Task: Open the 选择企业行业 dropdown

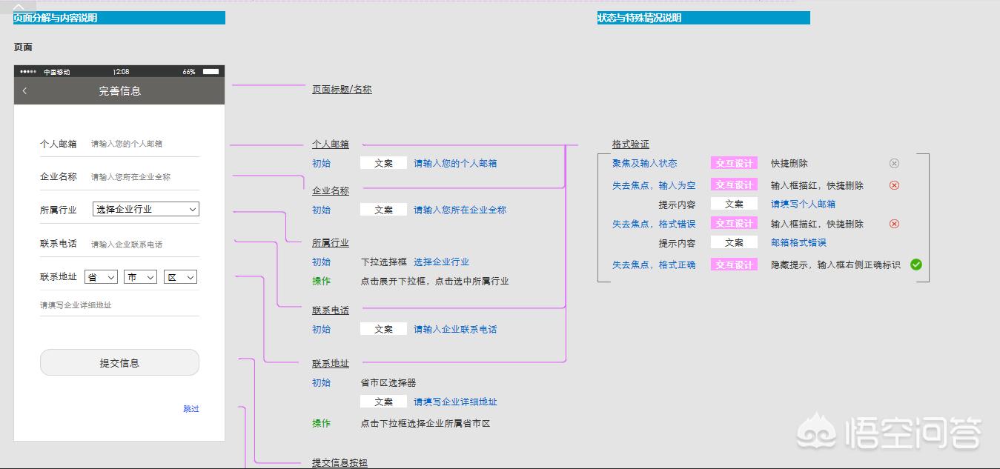Action: (146, 210)
